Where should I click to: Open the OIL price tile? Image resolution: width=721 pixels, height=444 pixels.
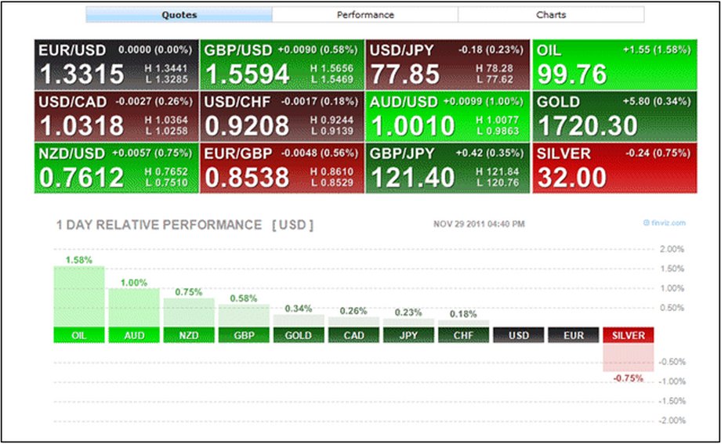[614, 64]
